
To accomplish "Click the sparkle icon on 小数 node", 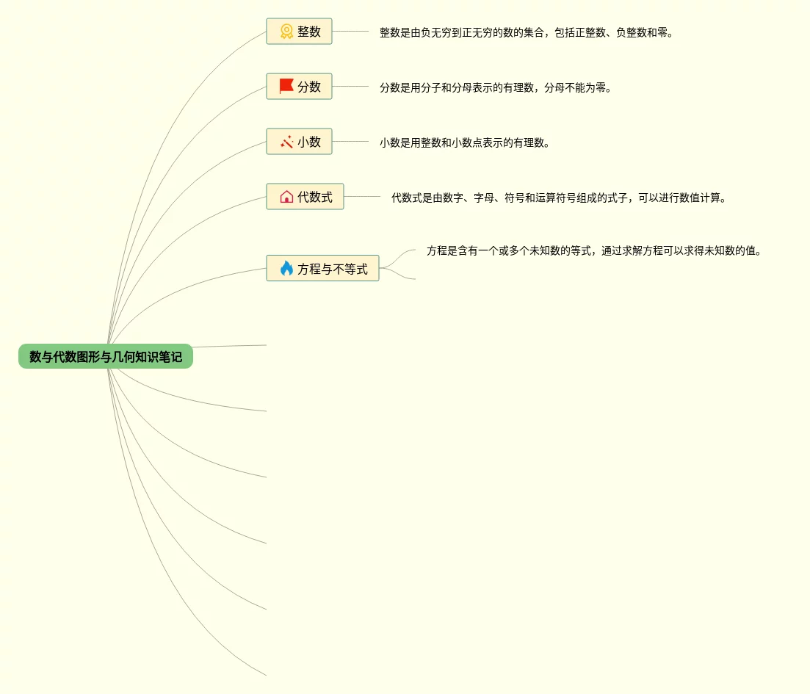I will coord(286,142).
